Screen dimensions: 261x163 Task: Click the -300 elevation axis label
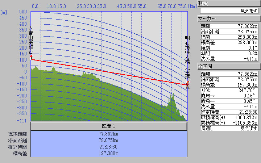[22, 108]
